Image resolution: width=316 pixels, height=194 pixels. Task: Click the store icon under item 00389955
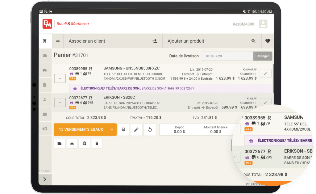pyautogui.click(x=77, y=74)
